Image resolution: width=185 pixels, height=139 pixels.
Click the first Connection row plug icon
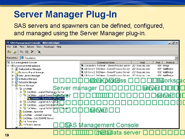82,65
